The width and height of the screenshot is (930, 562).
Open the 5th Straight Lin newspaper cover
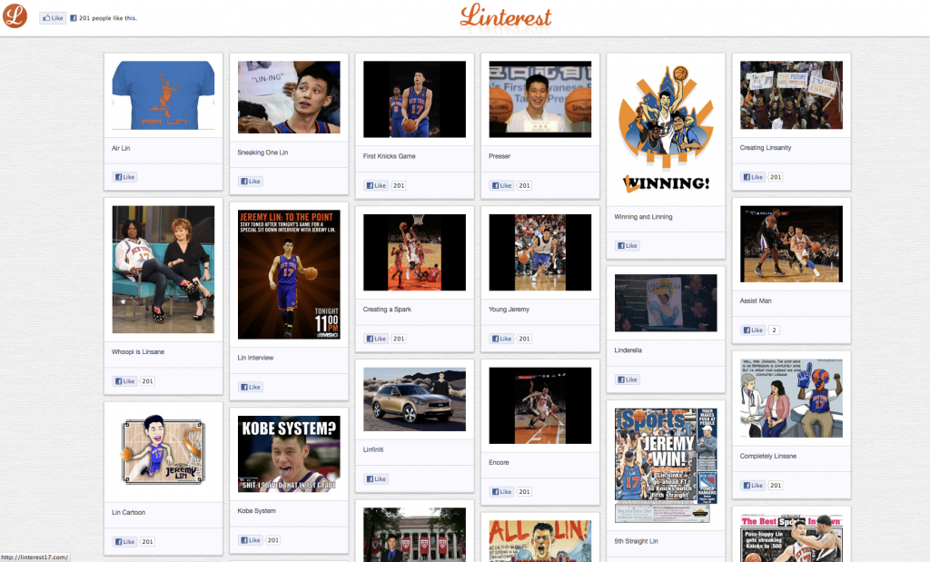pyautogui.click(x=666, y=466)
